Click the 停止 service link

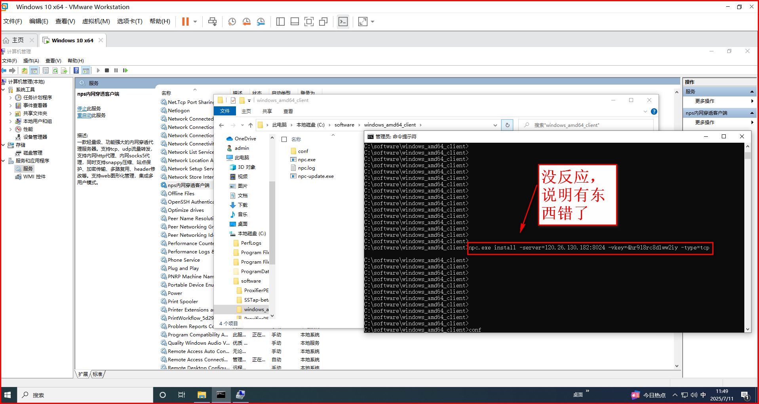[x=82, y=109]
